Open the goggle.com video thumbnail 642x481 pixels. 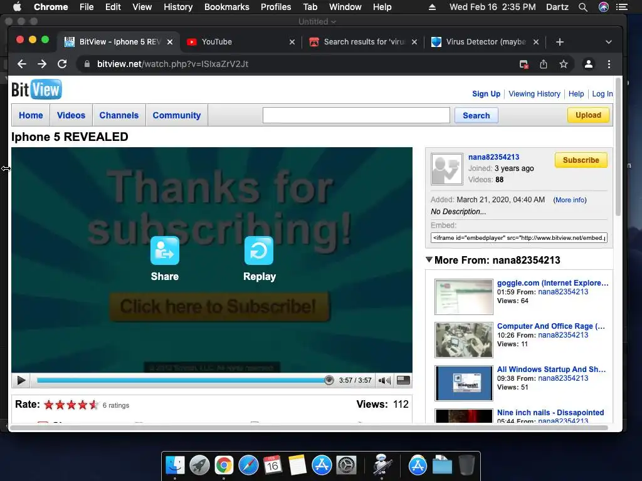point(464,296)
